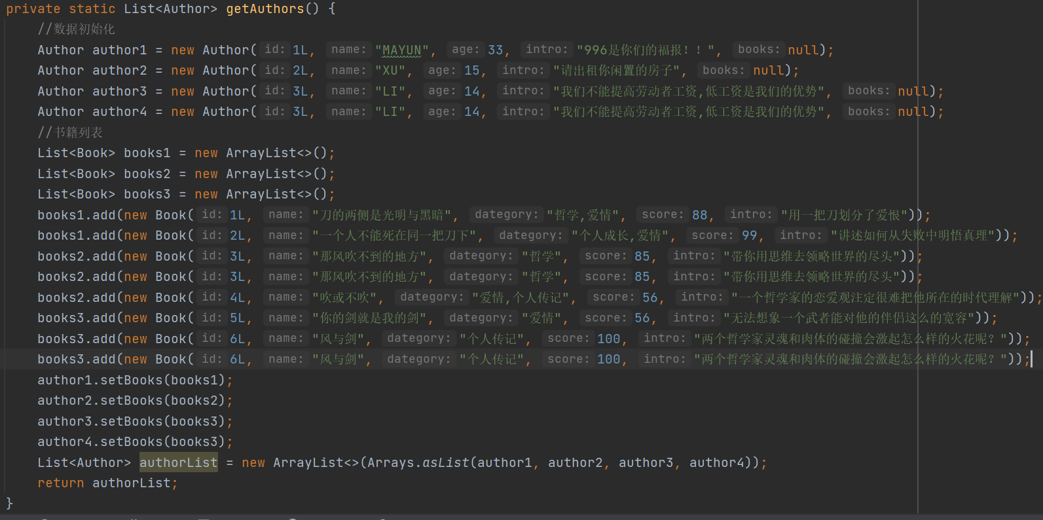Click the category string "哲学,爱情"

point(583,215)
